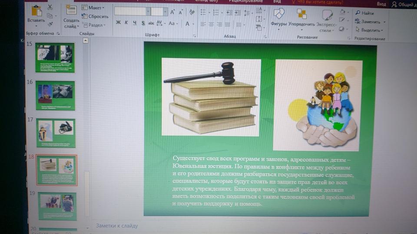Select slide 19 thumbnail

click(57, 206)
